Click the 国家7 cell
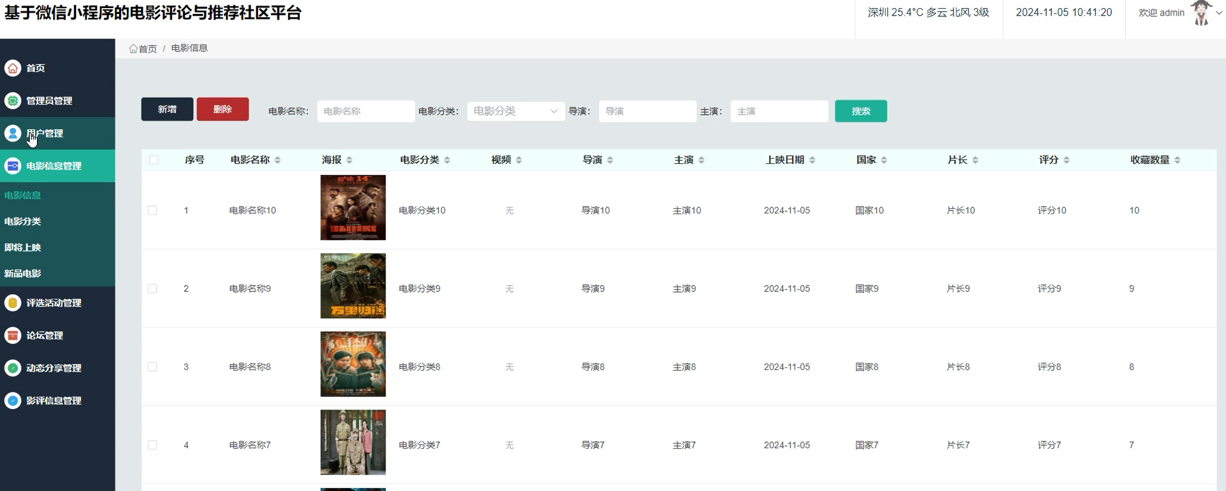 (x=867, y=445)
